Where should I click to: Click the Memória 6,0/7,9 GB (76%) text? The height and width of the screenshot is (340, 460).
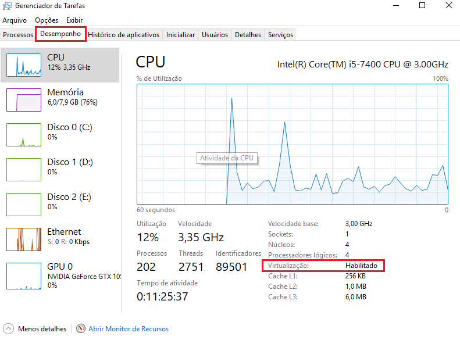pyautogui.click(x=73, y=102)
